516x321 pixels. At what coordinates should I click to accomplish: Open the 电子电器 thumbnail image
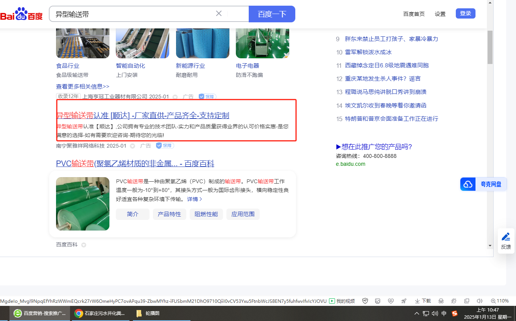click(262, 43)
